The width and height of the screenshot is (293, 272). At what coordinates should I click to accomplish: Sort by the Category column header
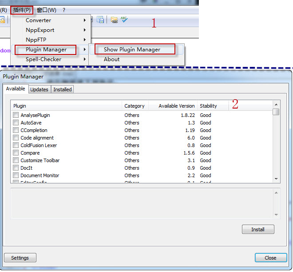(x=135, y=106)
